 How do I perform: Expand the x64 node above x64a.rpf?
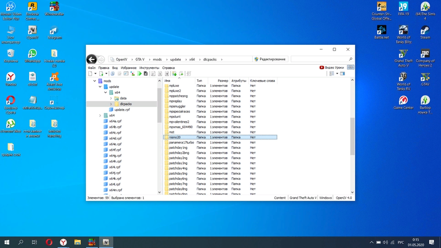[x=100, y=115]
